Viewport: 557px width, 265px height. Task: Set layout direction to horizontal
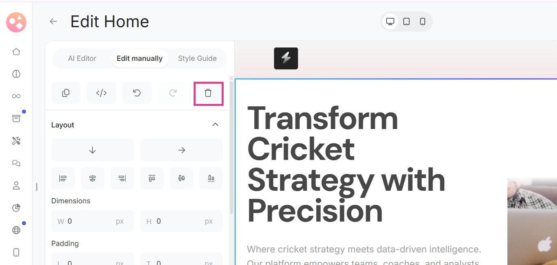(x=181, y=150)
